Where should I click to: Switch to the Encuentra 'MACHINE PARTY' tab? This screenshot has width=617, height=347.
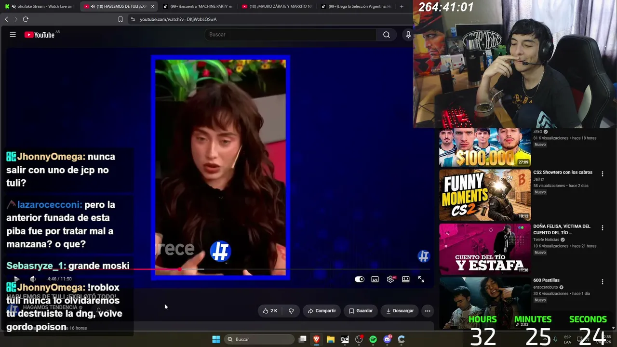(x=198, y=6)
